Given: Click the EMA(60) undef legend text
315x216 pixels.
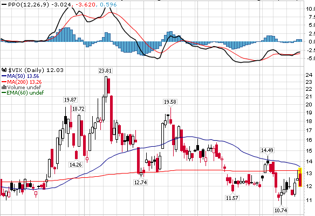Looking at the screenshot, I should pos(25,92).
